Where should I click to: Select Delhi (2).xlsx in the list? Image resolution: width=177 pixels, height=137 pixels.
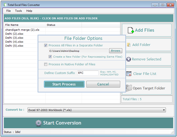[14, 34]
